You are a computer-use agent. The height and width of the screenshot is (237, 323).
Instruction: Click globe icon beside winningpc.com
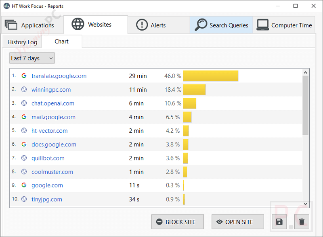pos(24,89)
